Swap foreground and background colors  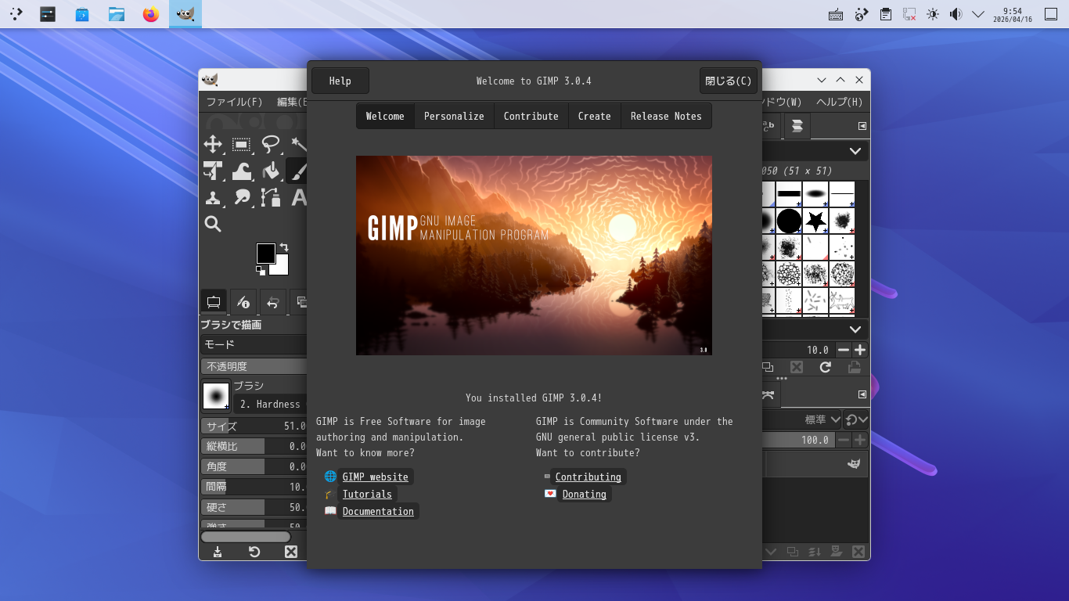point(284,247)
